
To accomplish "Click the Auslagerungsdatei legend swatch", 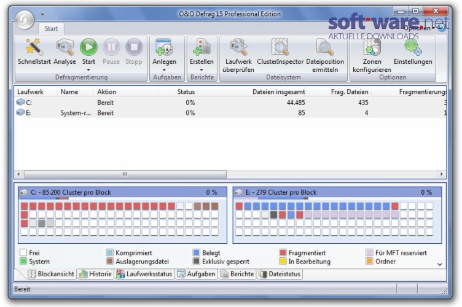I will point(109,262).
